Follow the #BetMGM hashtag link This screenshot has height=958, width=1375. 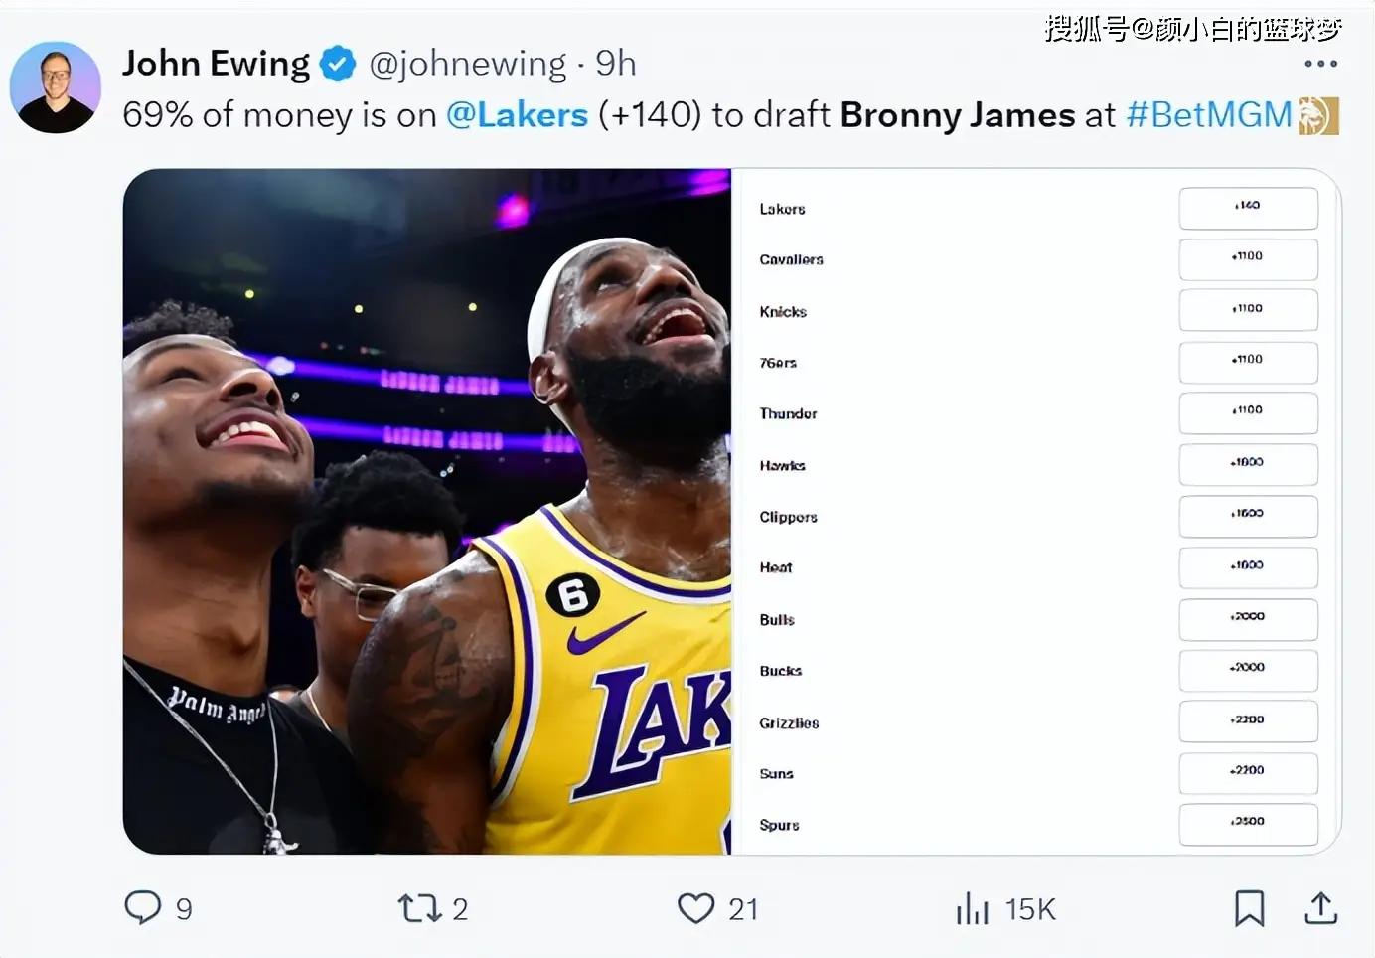tap(1209, 115)
